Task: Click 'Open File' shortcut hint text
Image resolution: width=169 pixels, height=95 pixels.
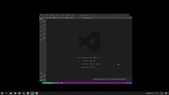Action: click(x=86, y=61)
